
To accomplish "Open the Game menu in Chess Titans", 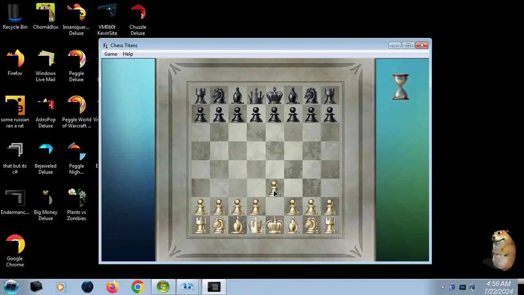I will click(111, 54).
